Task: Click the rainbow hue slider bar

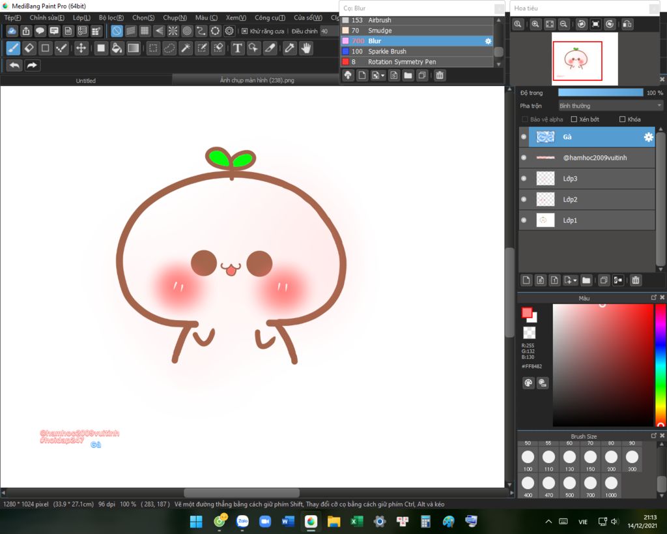Action: coord(660,365)
